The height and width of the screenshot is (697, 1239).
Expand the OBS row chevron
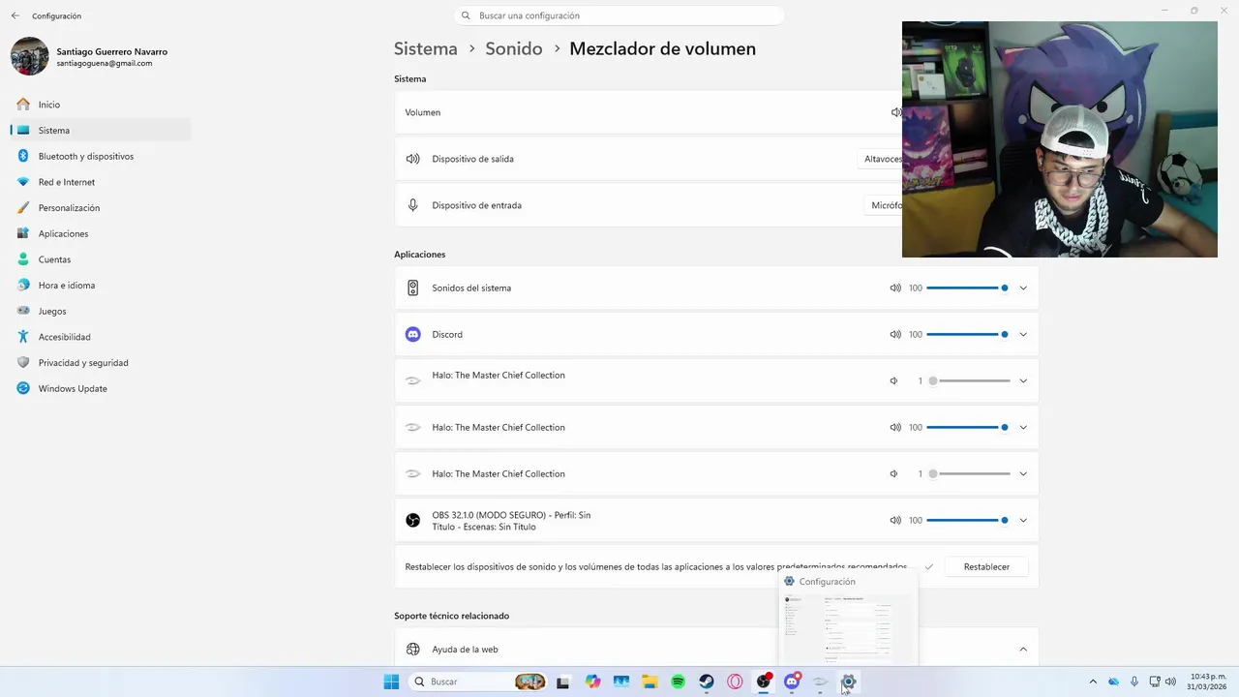(1023, 521)
